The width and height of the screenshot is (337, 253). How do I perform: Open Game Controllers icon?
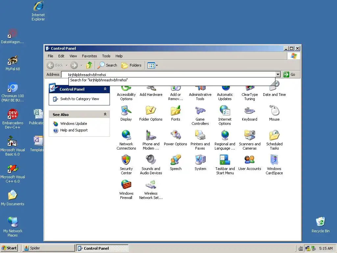coord(200,116)
